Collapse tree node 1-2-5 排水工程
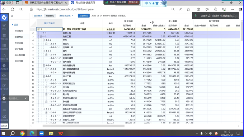Screen dimensions: 244x137 (44, 76)
